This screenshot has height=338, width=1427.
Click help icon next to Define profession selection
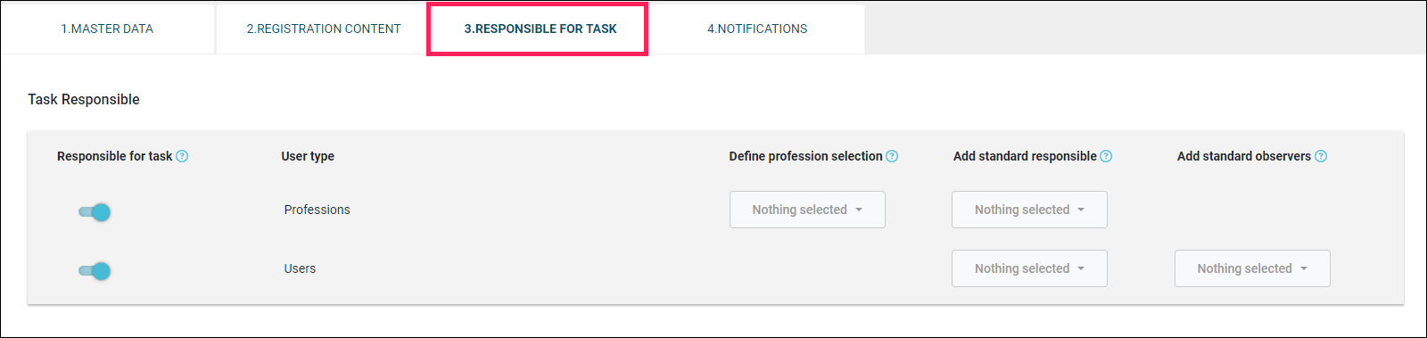pos(892,156)
